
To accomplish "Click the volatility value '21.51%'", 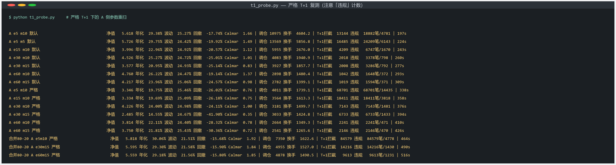I will 188,139.
